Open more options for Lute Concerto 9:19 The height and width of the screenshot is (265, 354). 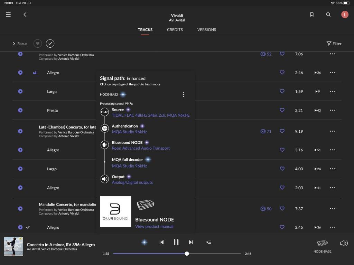[333, 131]
